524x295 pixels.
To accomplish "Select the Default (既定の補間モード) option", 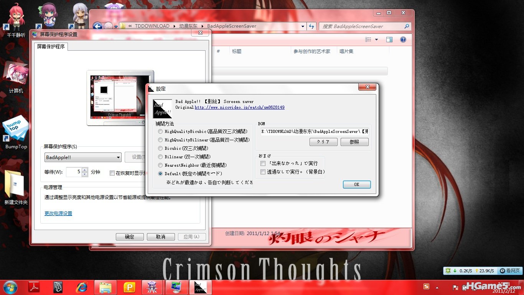I will click(160, 174).
